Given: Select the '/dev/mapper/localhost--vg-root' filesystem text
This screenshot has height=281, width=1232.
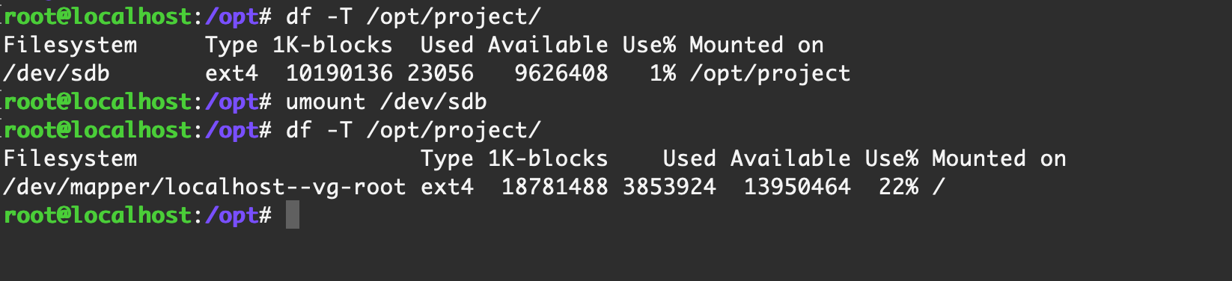Looking at the screenshot, I should (204, 187).
